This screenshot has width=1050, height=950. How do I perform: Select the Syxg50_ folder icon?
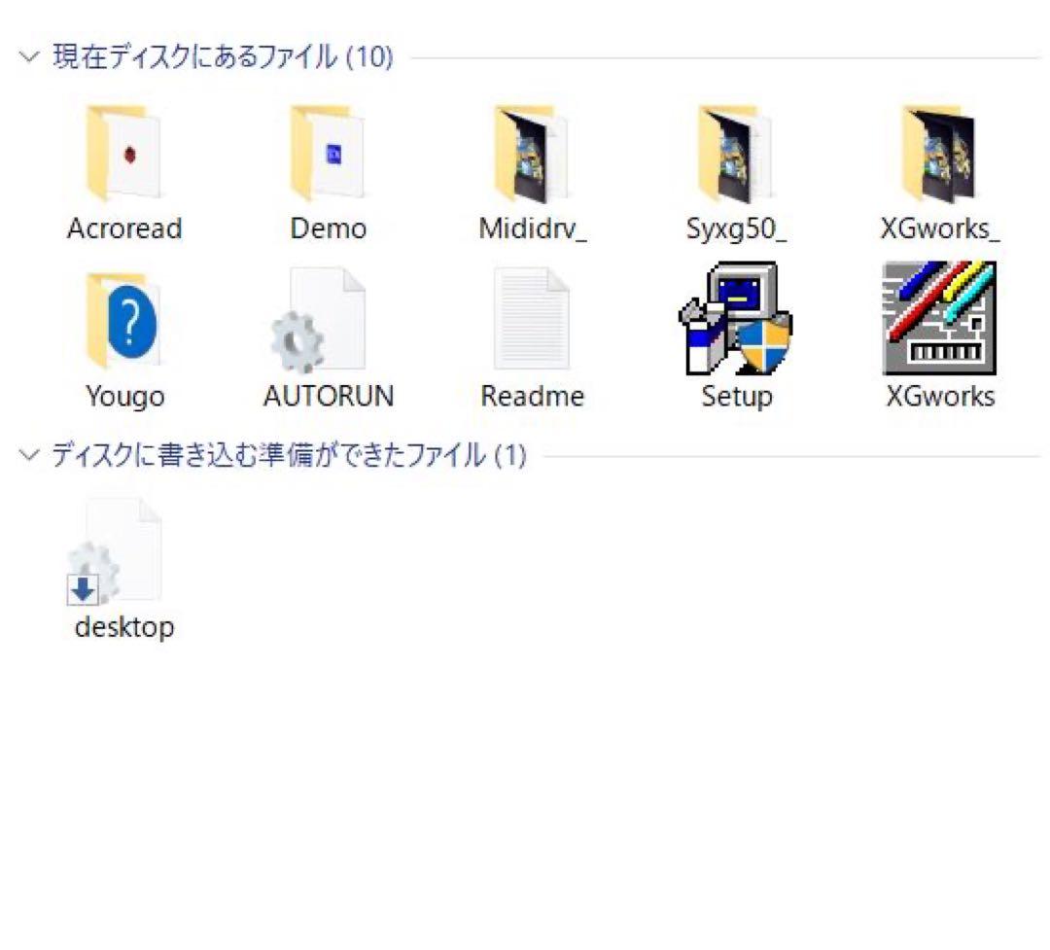735,154
